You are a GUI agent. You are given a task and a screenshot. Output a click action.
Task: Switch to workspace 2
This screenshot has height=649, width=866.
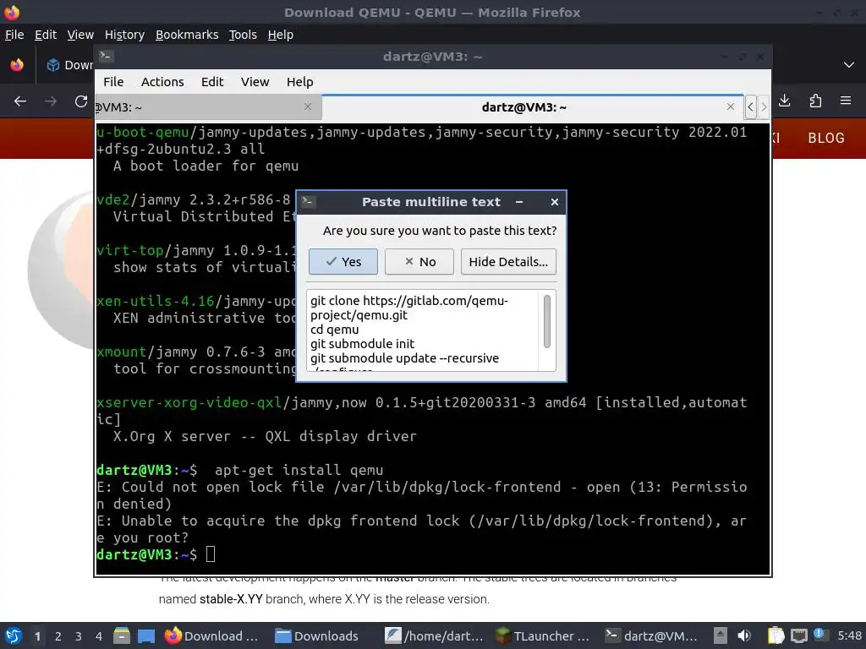(58, 636)
